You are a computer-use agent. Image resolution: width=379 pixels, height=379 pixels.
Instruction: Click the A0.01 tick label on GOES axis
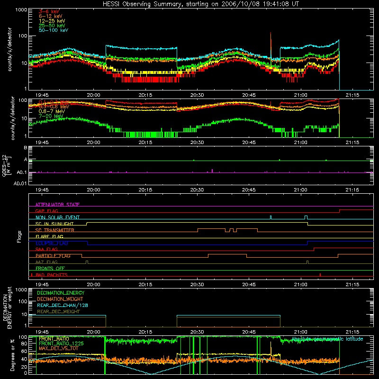click(x=20, y=183)
